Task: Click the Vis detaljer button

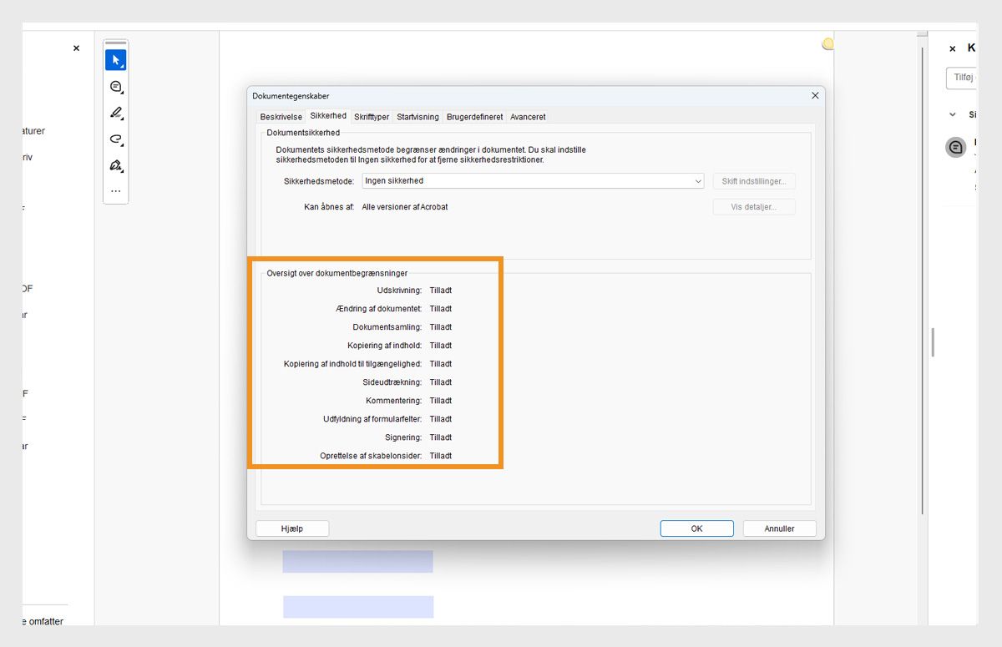Action: (754, 207)
